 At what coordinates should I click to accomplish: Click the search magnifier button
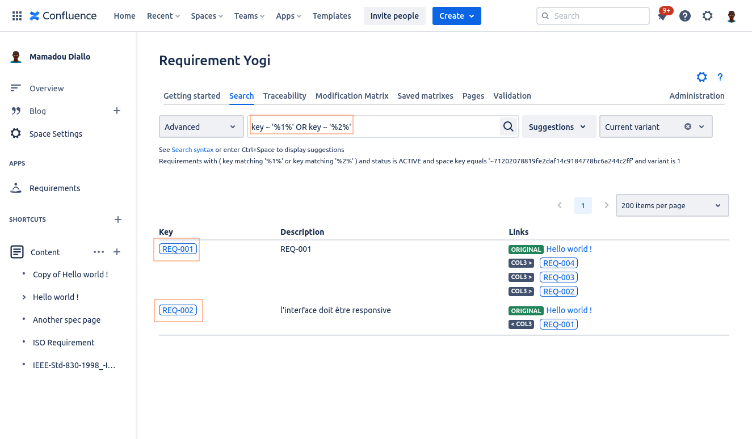[x=509, y=126]
